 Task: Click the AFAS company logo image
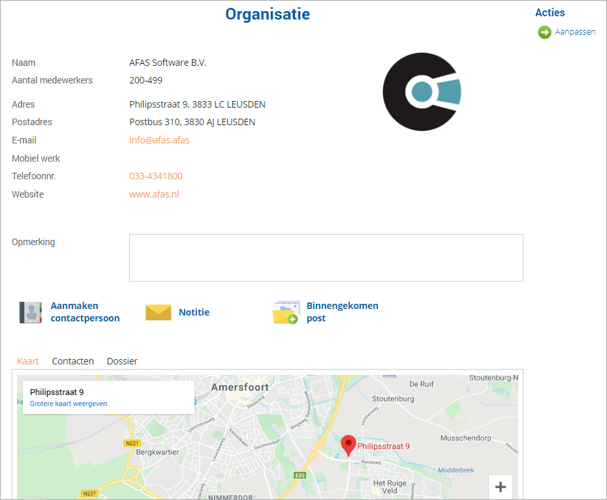[422, 92]
